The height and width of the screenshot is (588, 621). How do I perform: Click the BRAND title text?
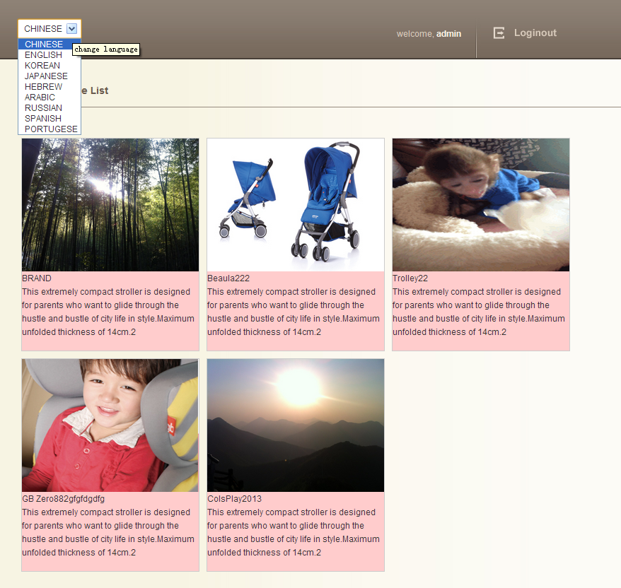click(37, 278)
